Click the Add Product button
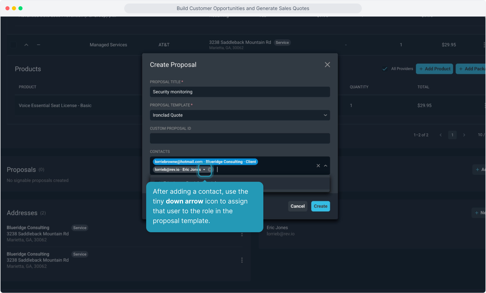 pos(434,69)
